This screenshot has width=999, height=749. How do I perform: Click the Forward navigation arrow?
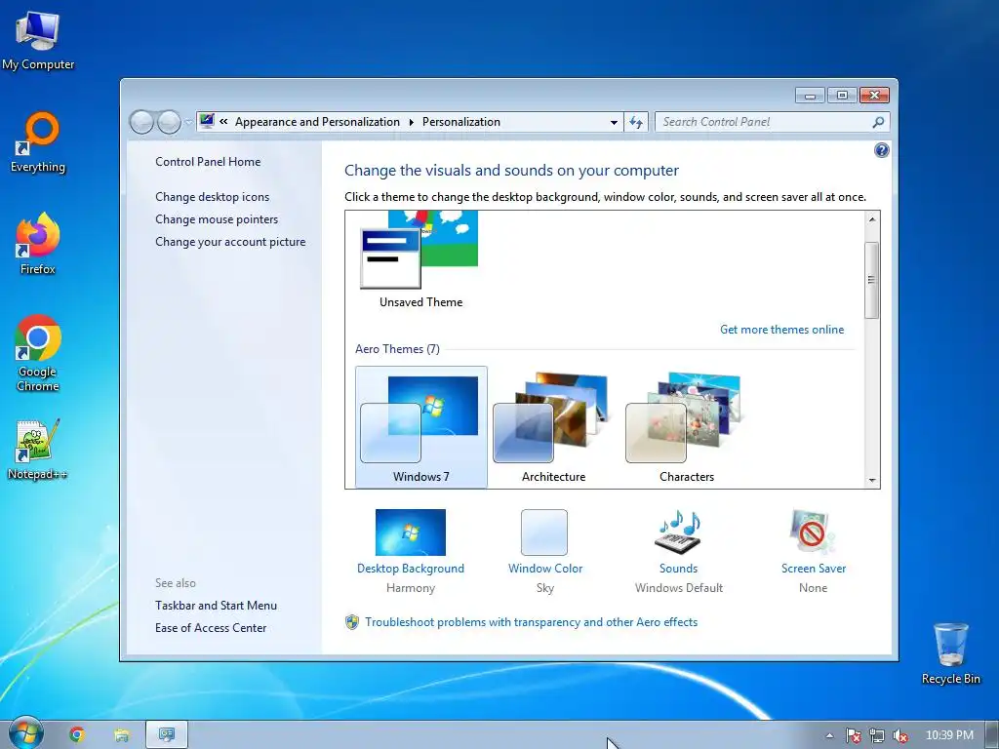click(x=169, y=122)
